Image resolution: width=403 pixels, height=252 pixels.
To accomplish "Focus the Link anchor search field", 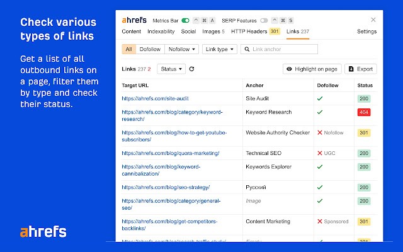I will pyautogui.click(x=279, y=49).
